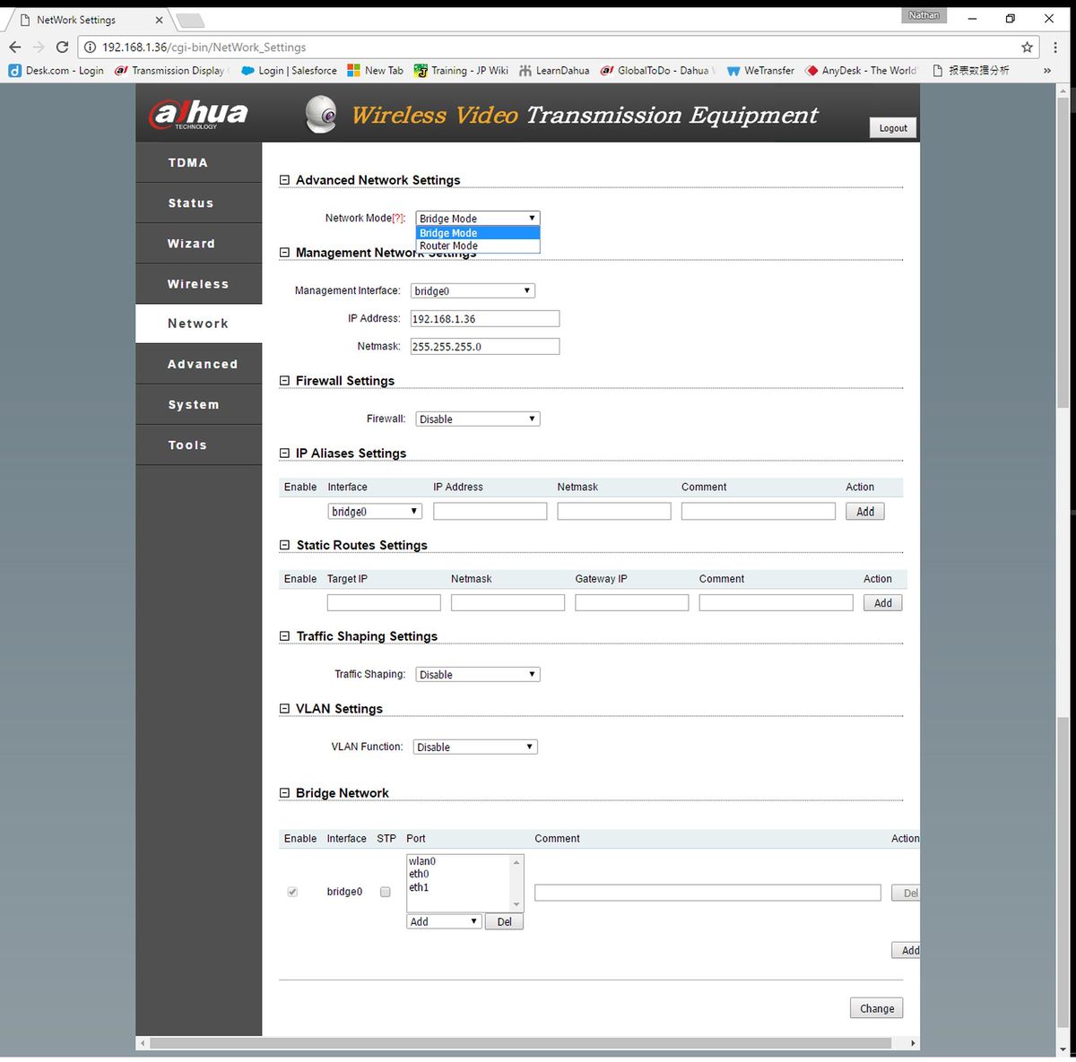Open a new browser tab
1076x1062 pixels.
pos(189,21)
